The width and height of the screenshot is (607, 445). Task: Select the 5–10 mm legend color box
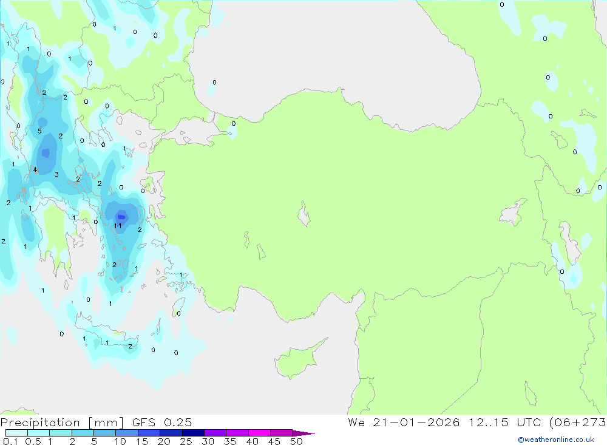click(x=105, y=433)
